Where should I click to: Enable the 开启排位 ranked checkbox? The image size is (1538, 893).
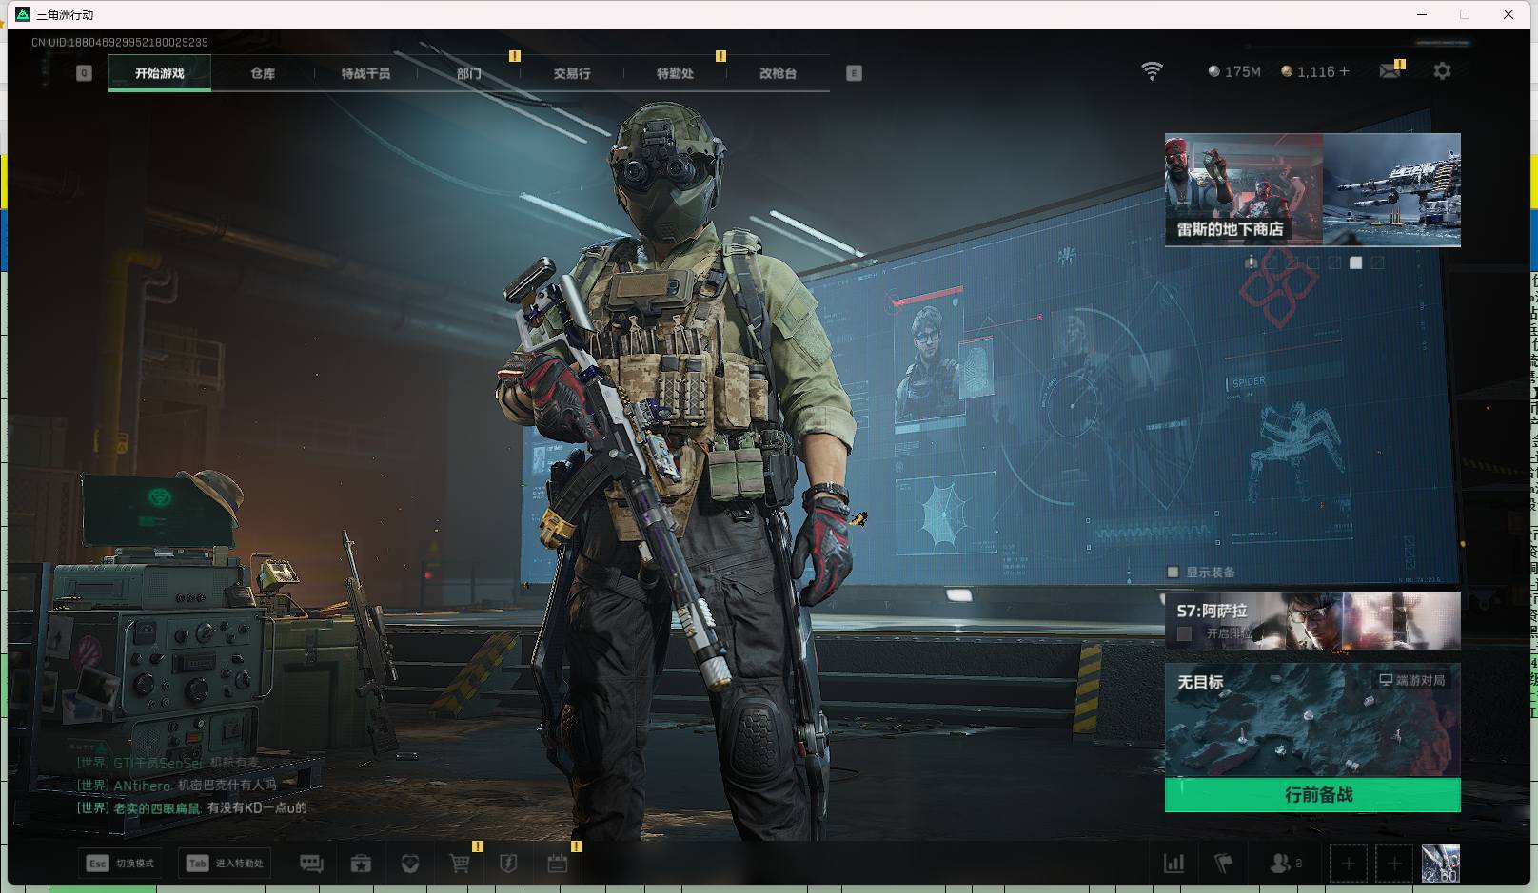coord(1185,633)
